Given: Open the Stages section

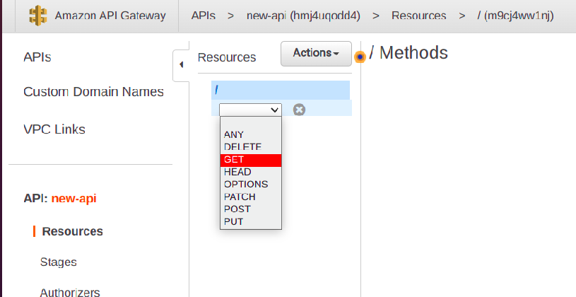Looking at the screenshot, I should pos(59,262).
